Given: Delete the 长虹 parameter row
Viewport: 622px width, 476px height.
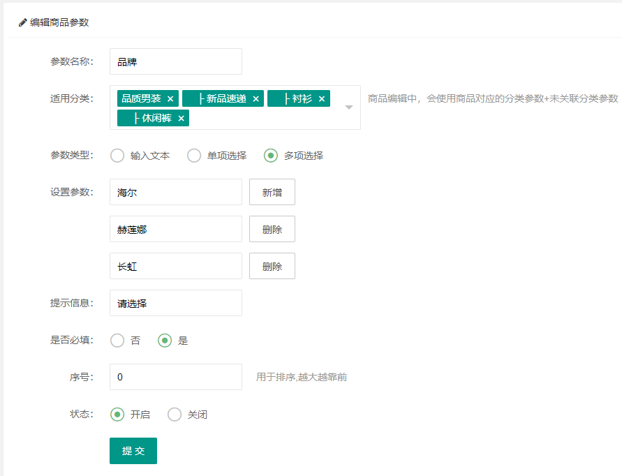Looking at the screenshot, I should pos(272,267).
